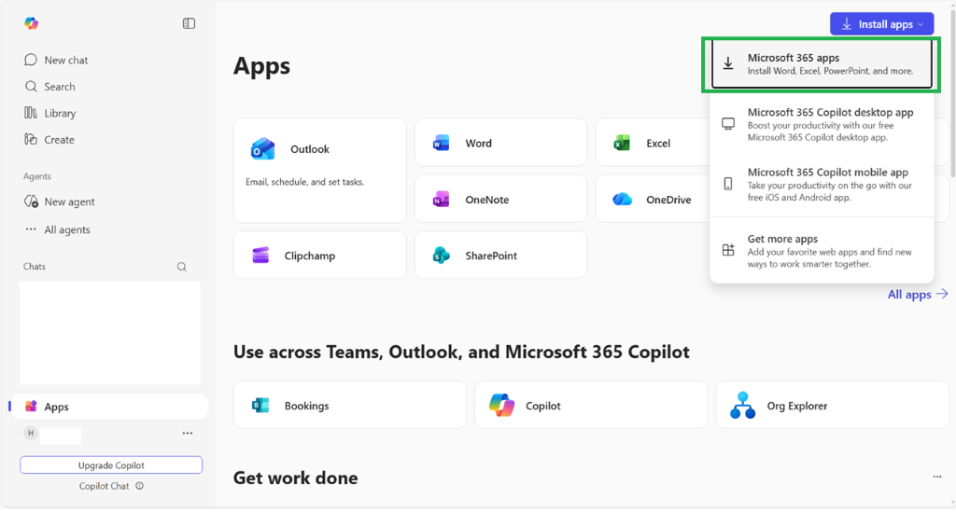Click the H user avatar

point(31,433)
